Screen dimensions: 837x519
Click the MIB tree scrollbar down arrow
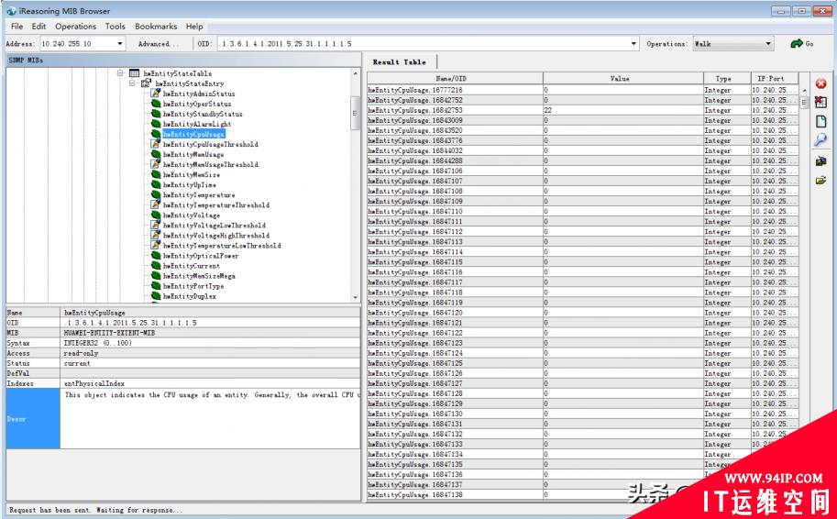pos(356,297)
